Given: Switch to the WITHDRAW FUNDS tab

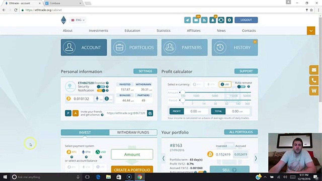Looking at the screenshot, I should pyautogui.click(x=133, y=132).
